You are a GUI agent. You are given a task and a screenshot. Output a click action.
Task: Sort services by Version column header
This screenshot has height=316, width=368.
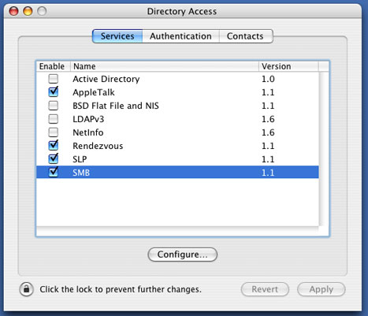click(x=288, y=66)
